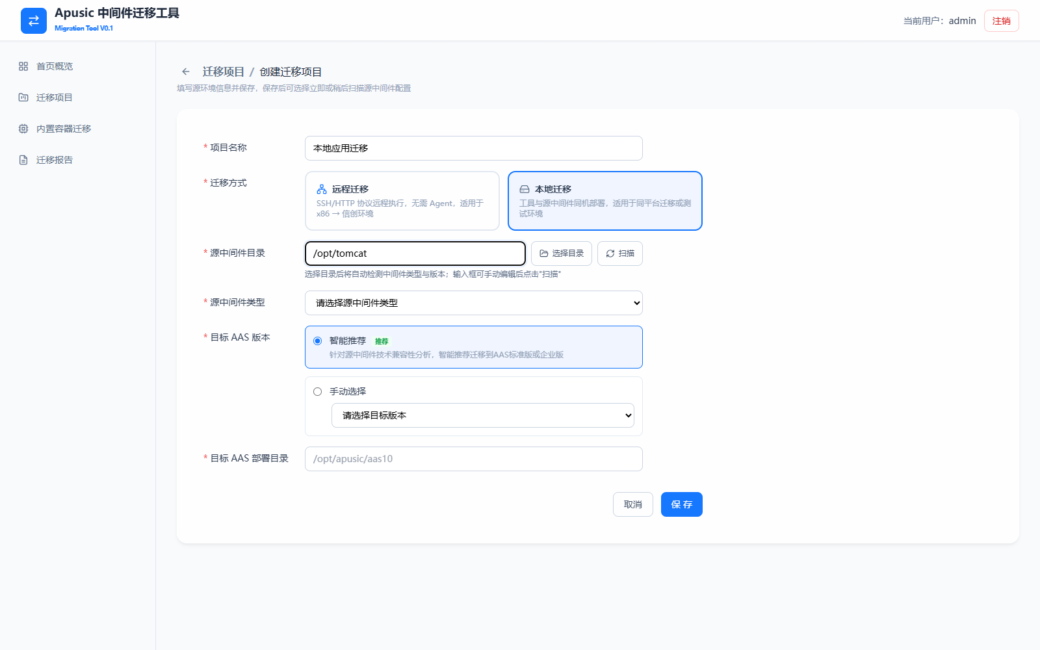Click the Migration Tool V0.1 subtitle
This screenshot has height=650, width=1040.
84,28
